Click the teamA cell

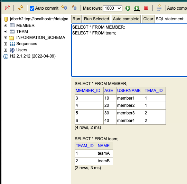pyautogui.click(x=105, y=153)
